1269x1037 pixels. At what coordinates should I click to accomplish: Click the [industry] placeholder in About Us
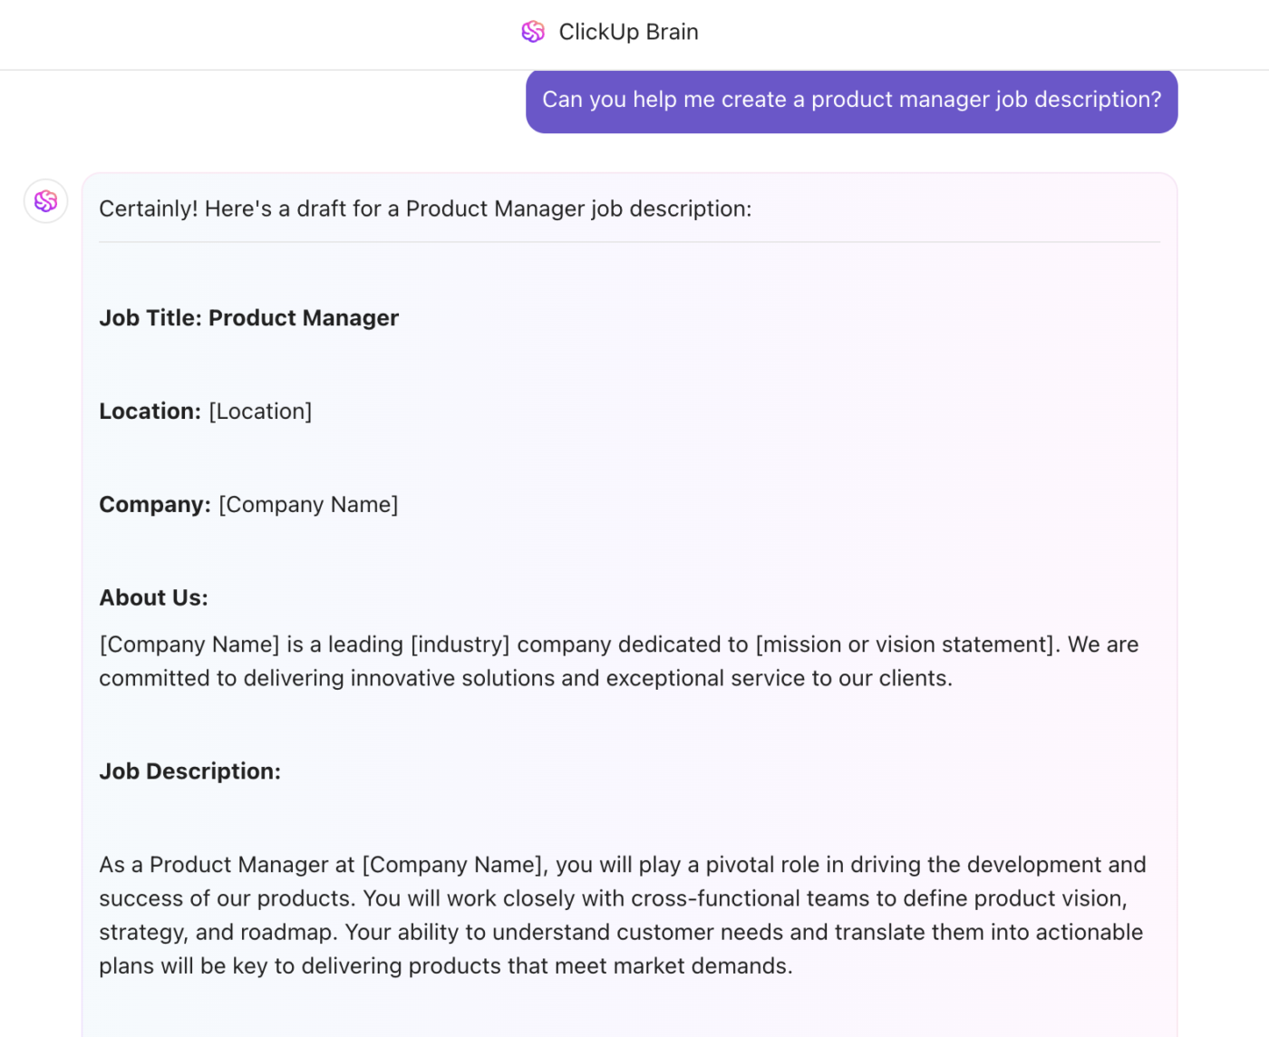tap(460, 644)
